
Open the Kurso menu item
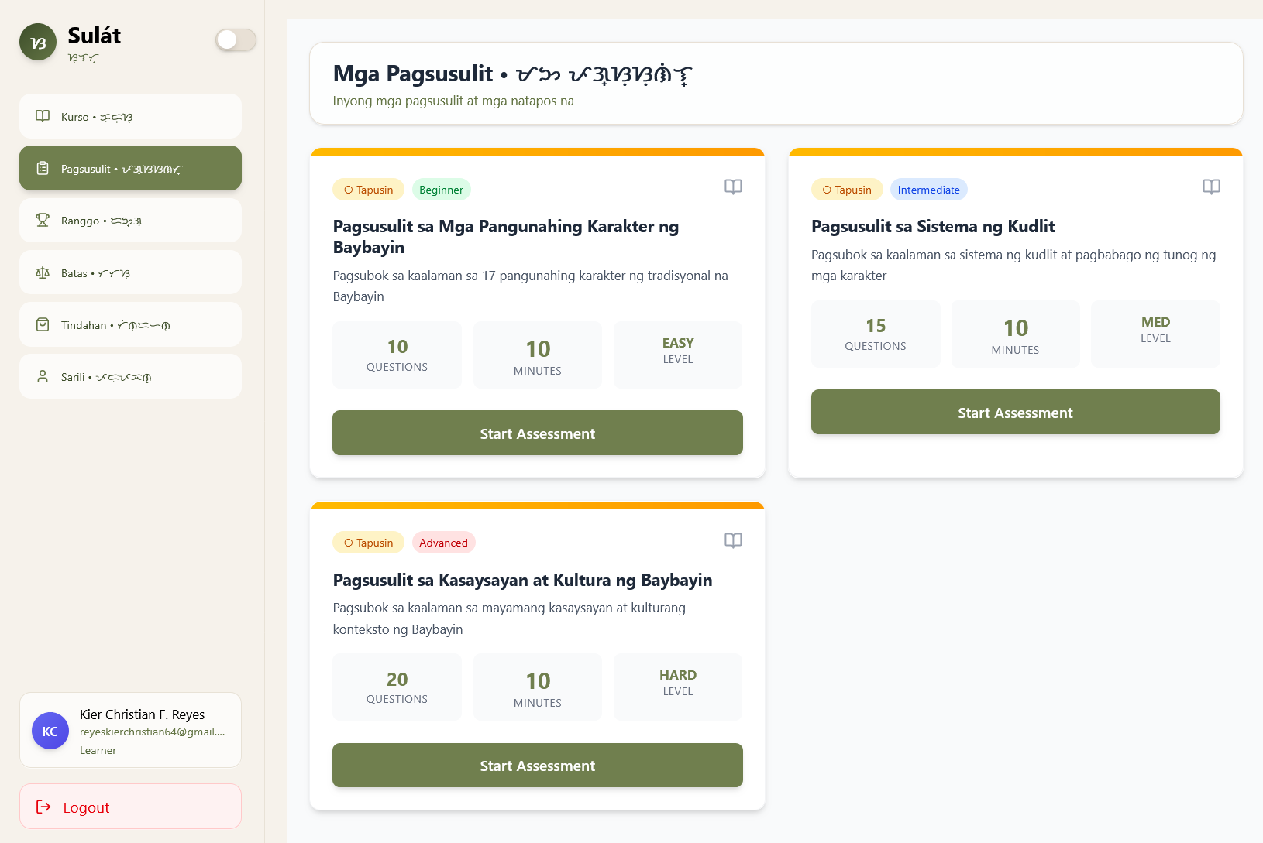click(130, 117)
